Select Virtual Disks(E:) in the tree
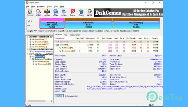 [42, 44]
